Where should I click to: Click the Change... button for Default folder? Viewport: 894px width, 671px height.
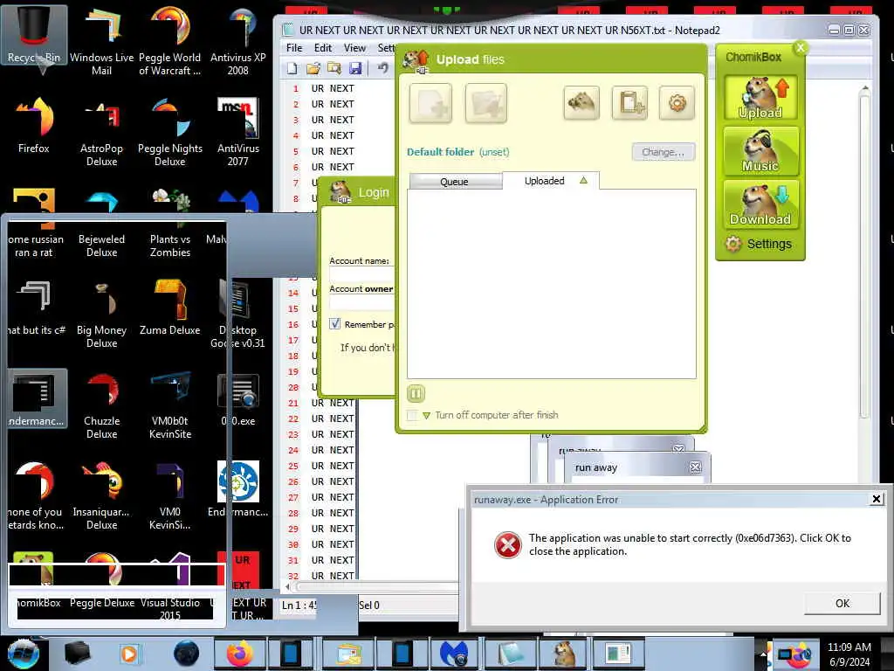tap(664, 152)
